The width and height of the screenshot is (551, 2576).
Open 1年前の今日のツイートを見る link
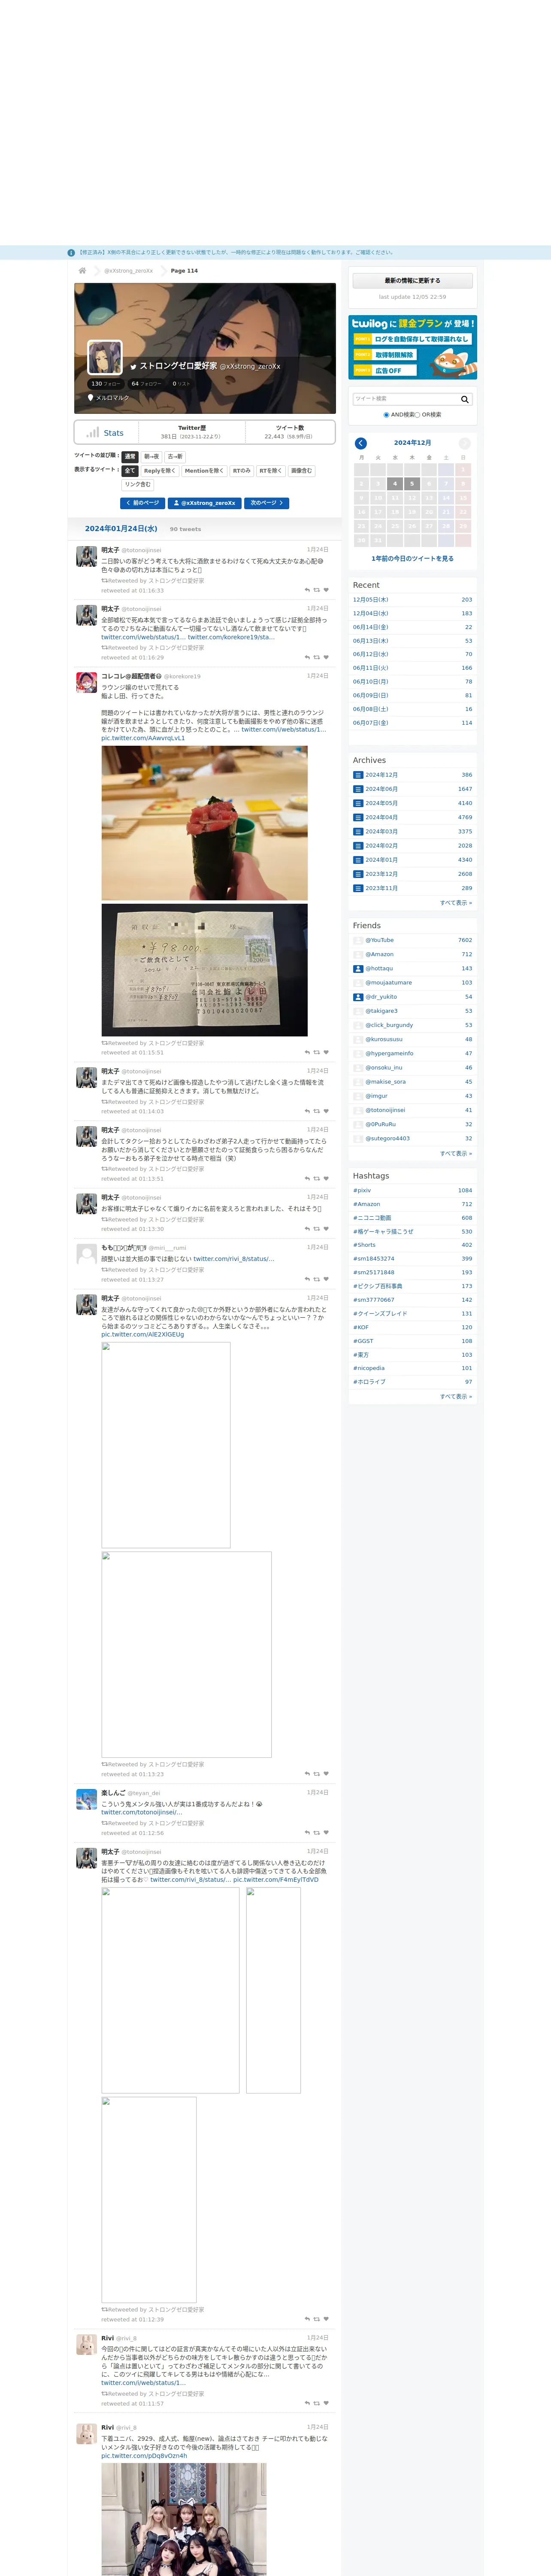(x=413, y=559)
